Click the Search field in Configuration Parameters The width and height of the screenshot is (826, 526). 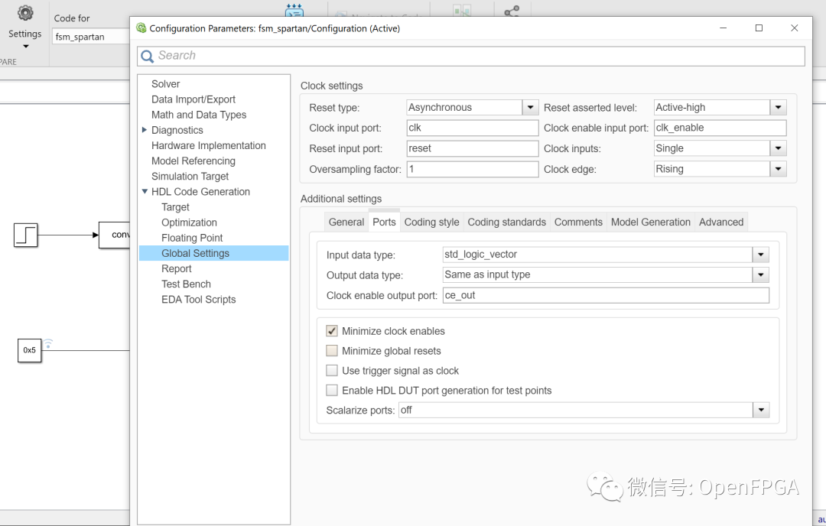(x=471, y=56)
